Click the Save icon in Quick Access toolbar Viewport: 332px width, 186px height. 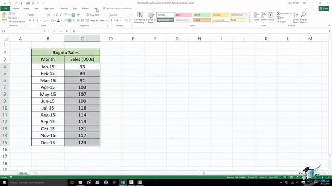pyautogui.click(x=5, y=3)
